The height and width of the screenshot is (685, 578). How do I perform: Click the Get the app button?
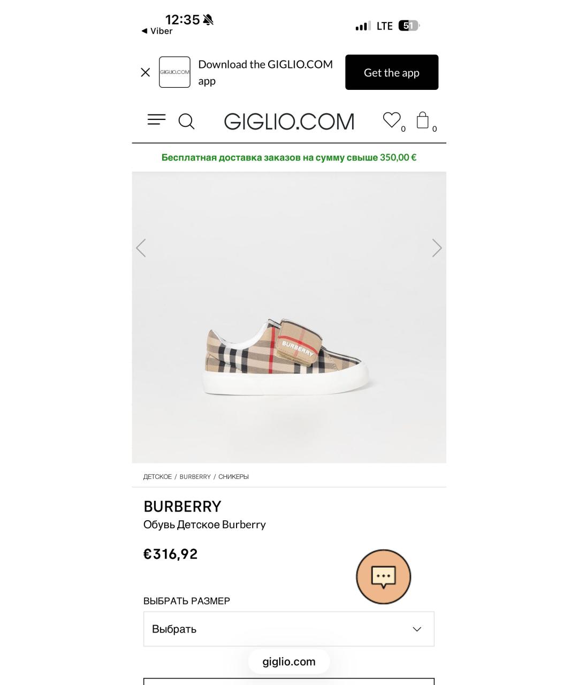click(391, 72)
